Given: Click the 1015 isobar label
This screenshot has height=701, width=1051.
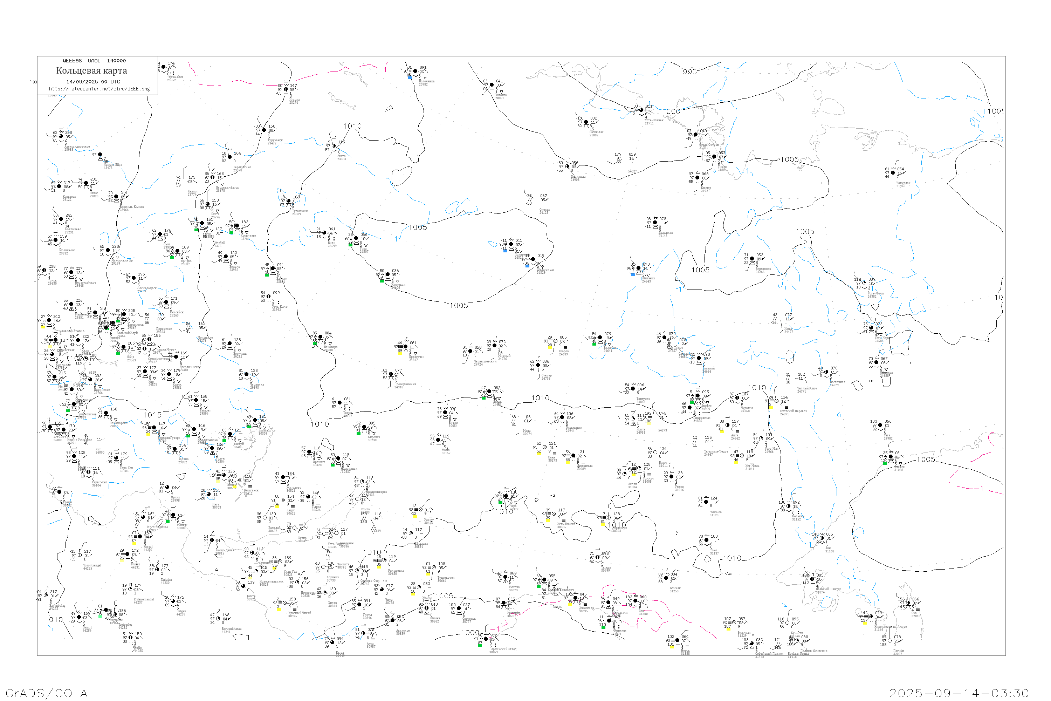Looking at the screenshot, I should 152,415.
